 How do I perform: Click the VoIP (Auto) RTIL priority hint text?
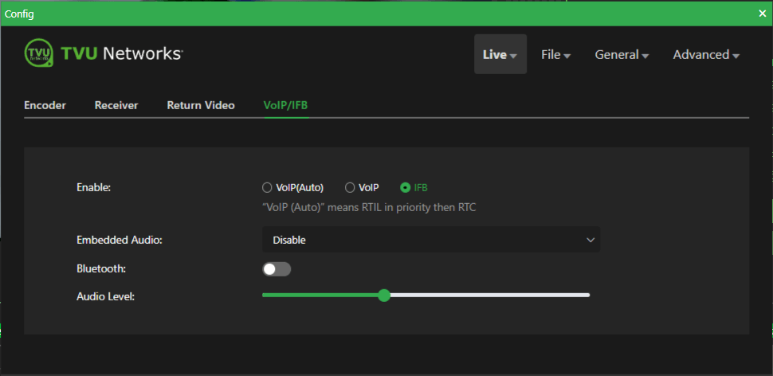[x=369, y=207]
